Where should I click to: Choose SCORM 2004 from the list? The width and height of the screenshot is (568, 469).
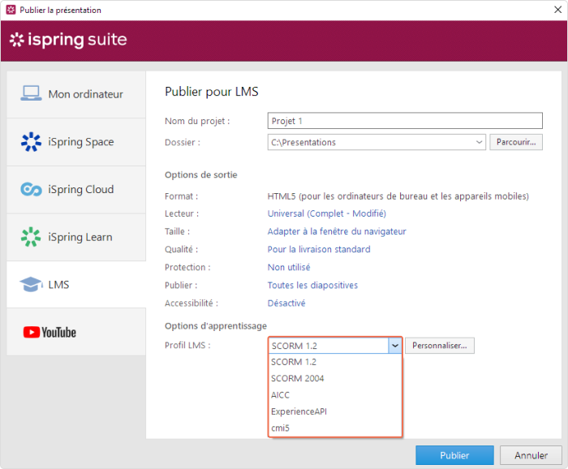[x=335, y=378]
